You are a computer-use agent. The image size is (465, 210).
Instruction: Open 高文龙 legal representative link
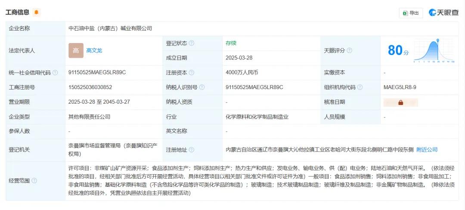point(94,51)
